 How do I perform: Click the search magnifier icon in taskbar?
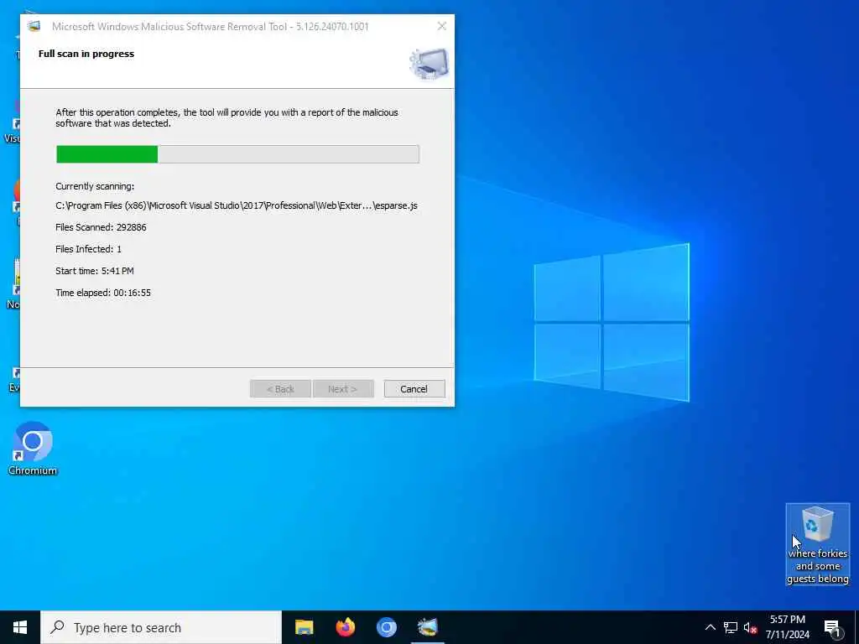[x=58, y=627]
